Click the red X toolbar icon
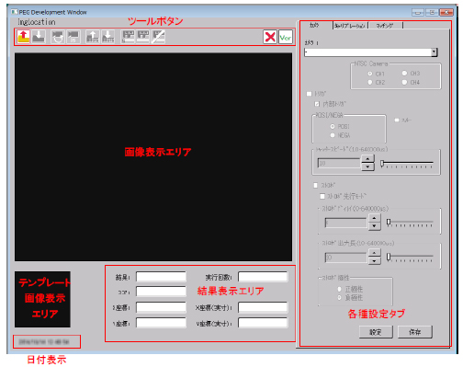The image size is (474, 367). click(270, 37)
